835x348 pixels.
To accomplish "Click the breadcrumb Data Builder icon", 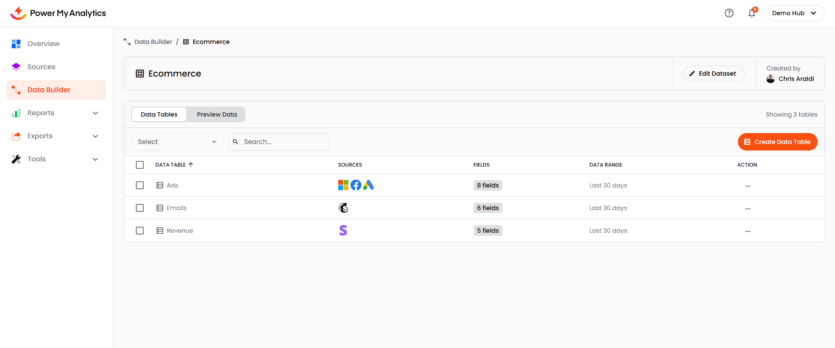I will coord(127,42).
